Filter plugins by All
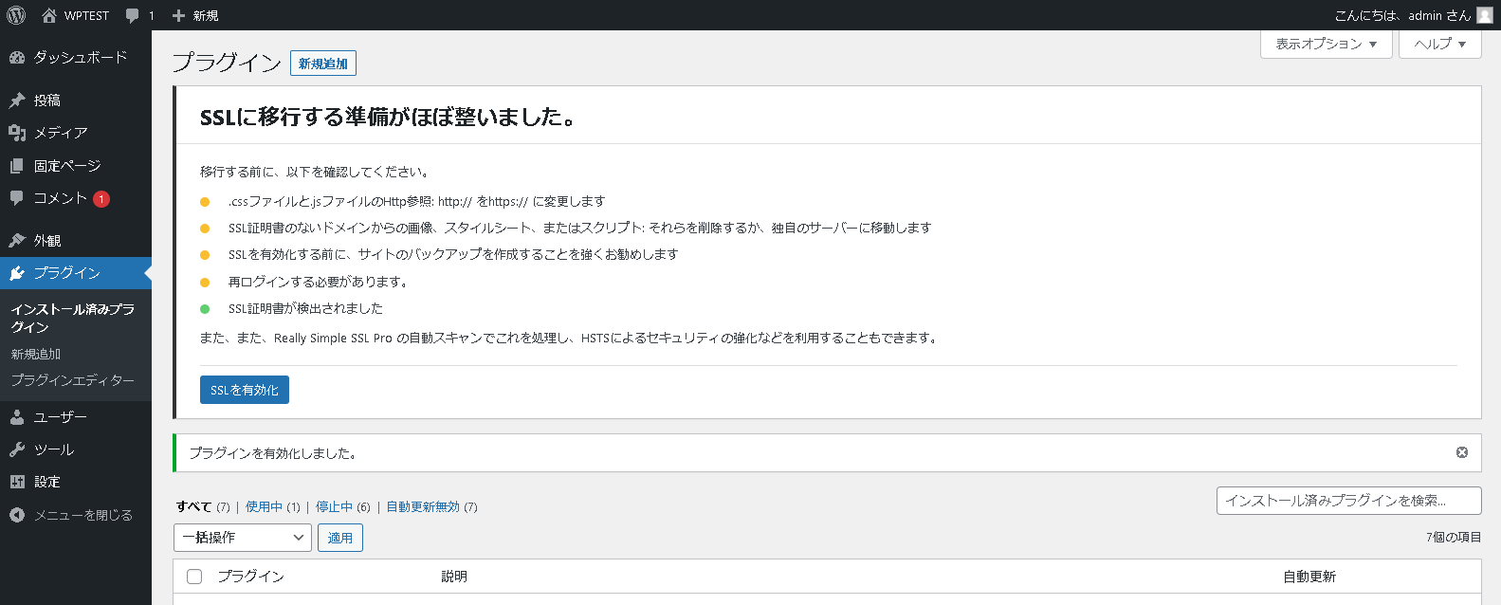 point(193,506)
